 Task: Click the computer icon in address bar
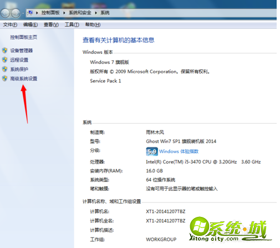[30, 13]
